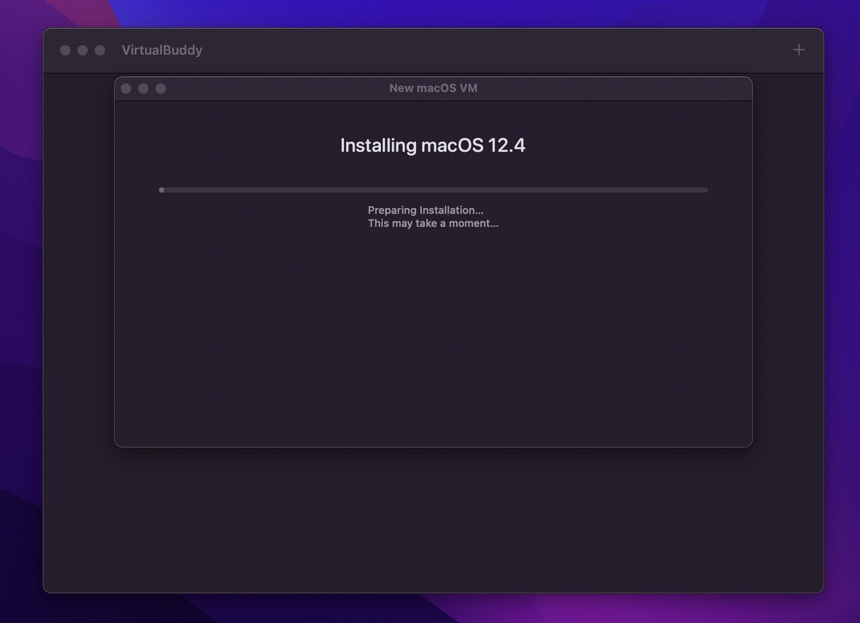The width and height of the screenshot is (860, 623).
Task: Zoom the New macOS VM dialog
Action: (x=161, y=88)
